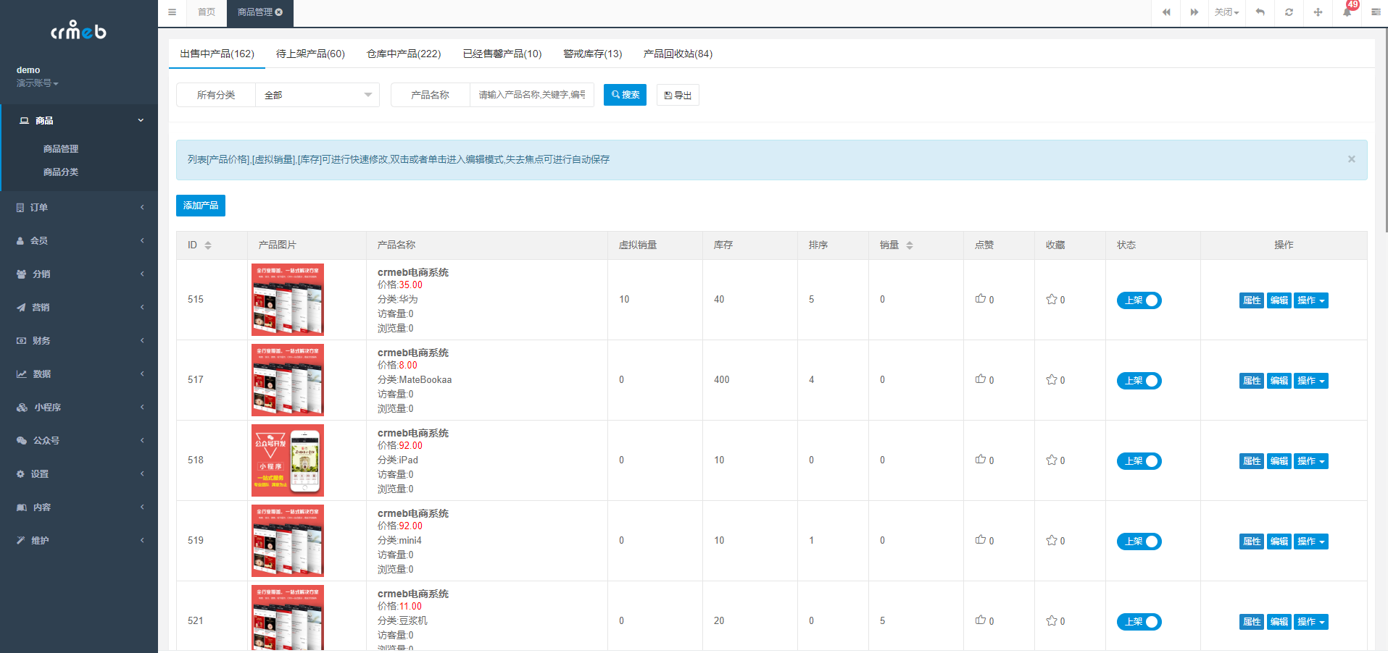Click 编辑 button for product 519
This screenshot has width=1388, height=653.
click(1279, 542)
